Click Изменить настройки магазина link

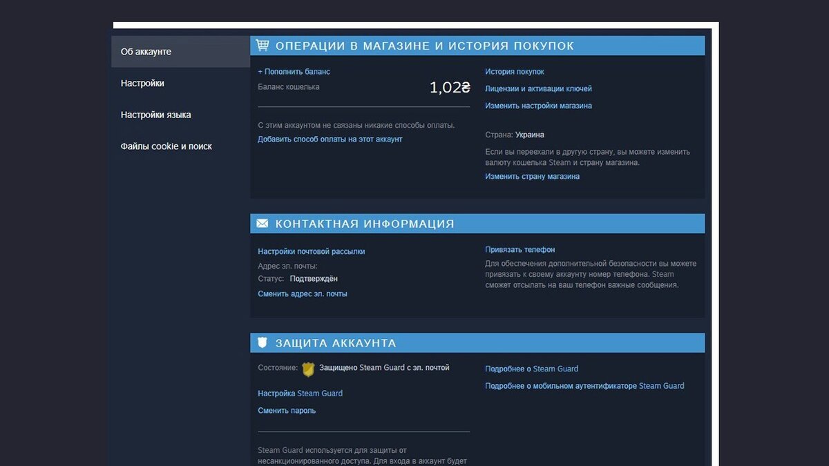538,106
